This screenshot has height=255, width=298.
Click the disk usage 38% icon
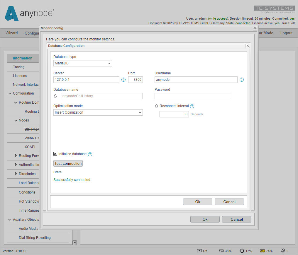click(x=221, y=251)
